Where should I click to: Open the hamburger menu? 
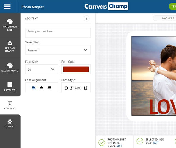7,7
